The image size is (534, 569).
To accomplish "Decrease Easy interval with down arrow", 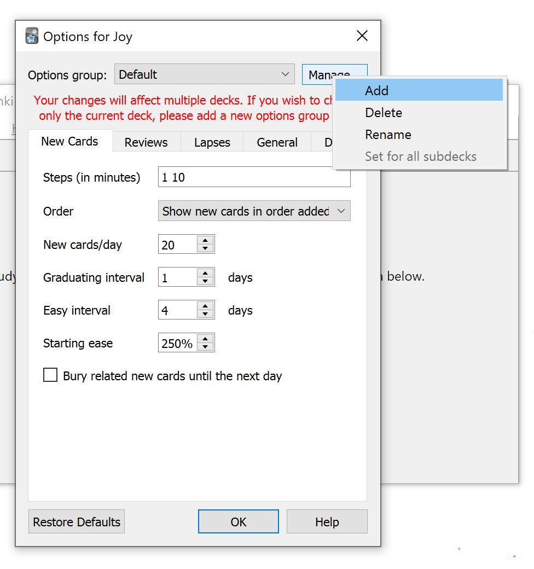I will click(205, 314).
